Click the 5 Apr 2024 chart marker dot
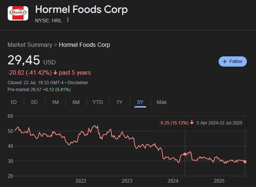Screen dimensions: 256x187 coord(185,154)
